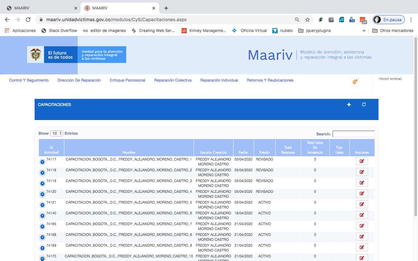This screenshot has height=261, width=418.
Task: Expand details for activity 74118
Action: [42, 173]
